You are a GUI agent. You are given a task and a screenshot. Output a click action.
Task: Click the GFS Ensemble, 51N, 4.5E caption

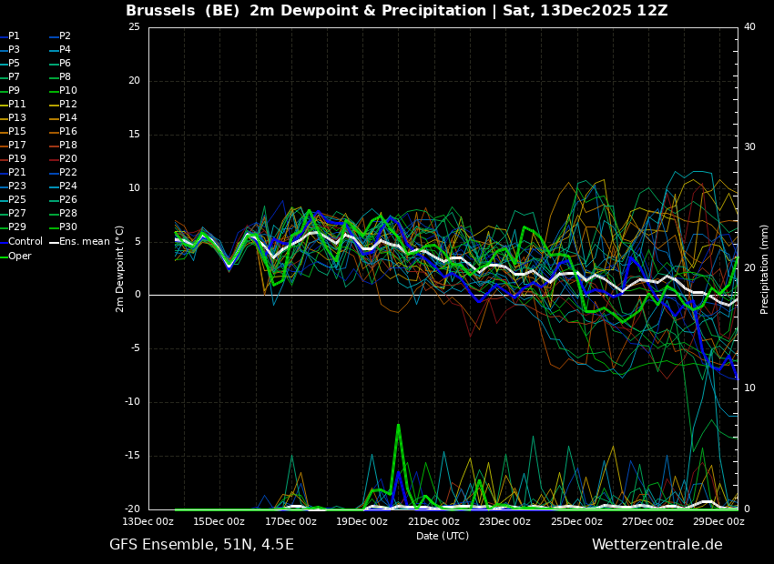pos(201,545)
